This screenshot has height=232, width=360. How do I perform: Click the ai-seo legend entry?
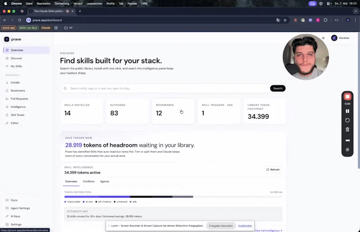(88, 202)
